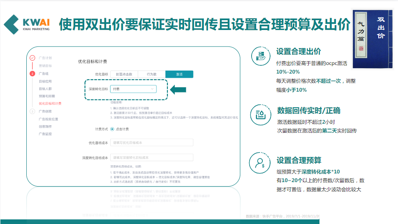This screenshot has height=224, width=398.
Task: Open 优化目标和计费 in the sidebar
Action: (x=50, y=104)
